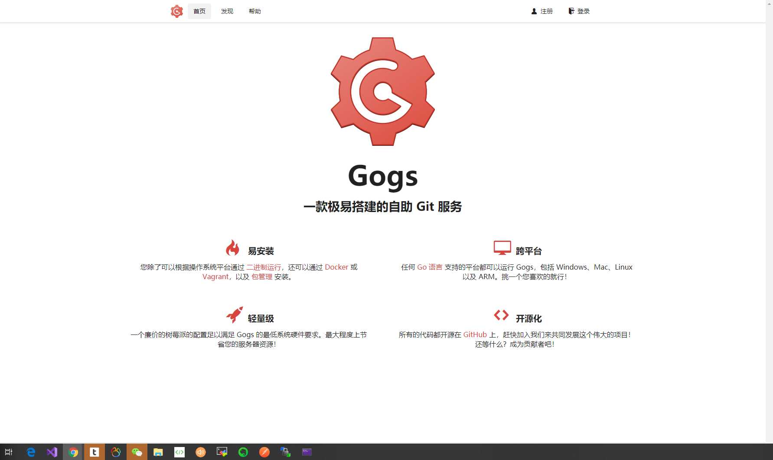This screenshot has height=460, width=773.
Task: Switch to Chrome in the taskbar
Action: coord(73,452)
